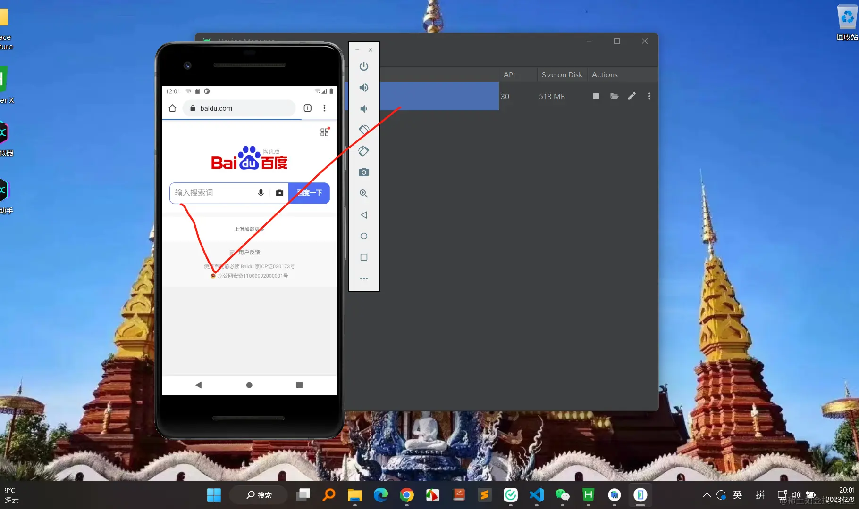859x509 pixels.
Task: Open Task View from the taskbar
Action: tap(303, 495)
